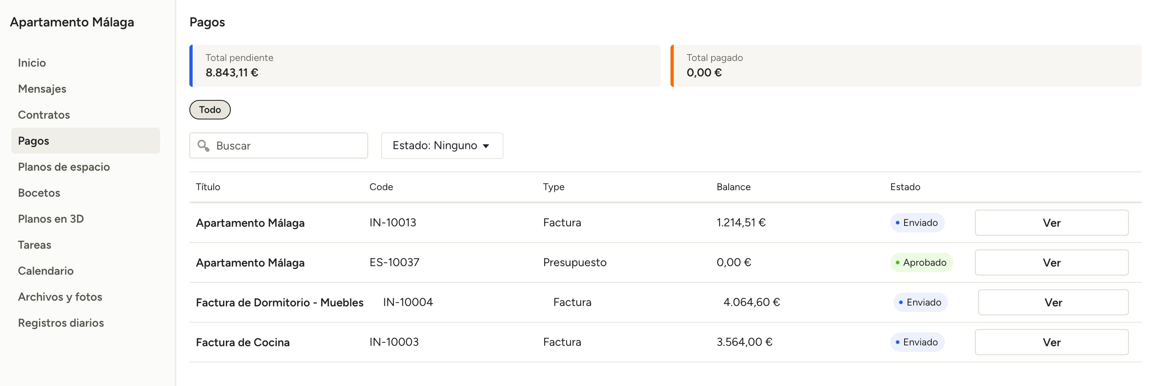
Task: Click the Total pendiente summary card
Action: pyautogui.click(x=424, y=65)
